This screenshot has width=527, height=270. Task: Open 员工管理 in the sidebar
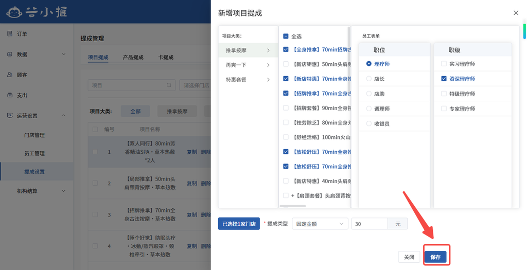pyautogui.click(x=34, y=153)
